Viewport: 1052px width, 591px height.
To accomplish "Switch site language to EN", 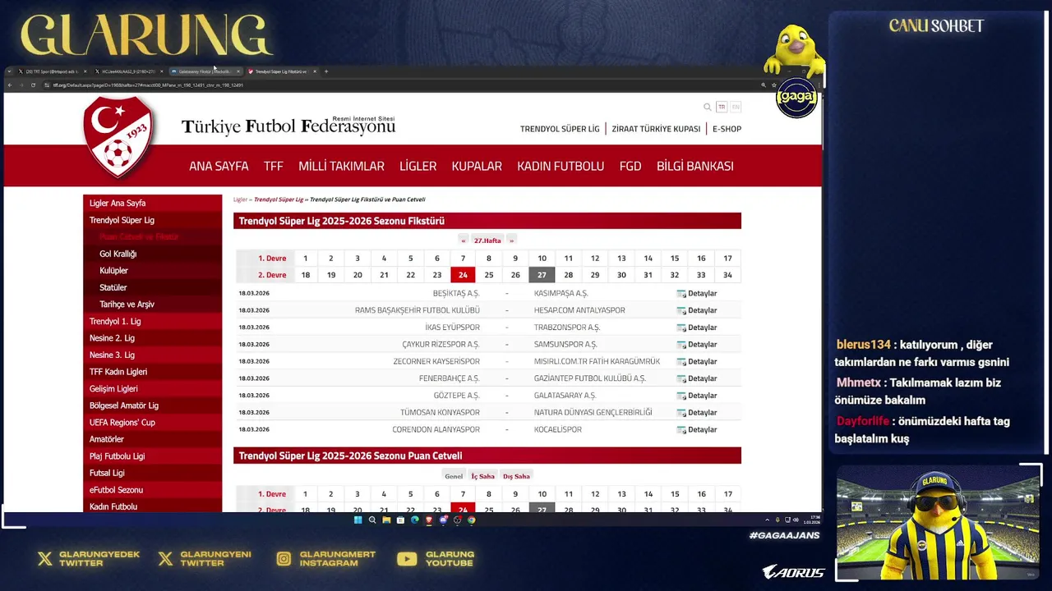I will click(x=736, y=107).
